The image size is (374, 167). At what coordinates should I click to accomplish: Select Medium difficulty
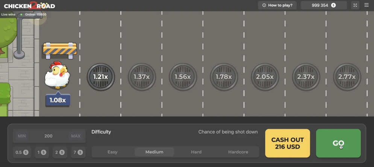click(154, 152)
